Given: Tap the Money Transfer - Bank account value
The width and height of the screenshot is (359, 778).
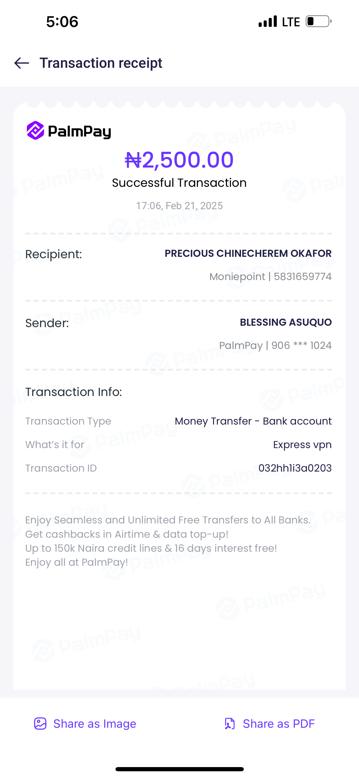Looking at the screenshot, I should coord(253,421).
